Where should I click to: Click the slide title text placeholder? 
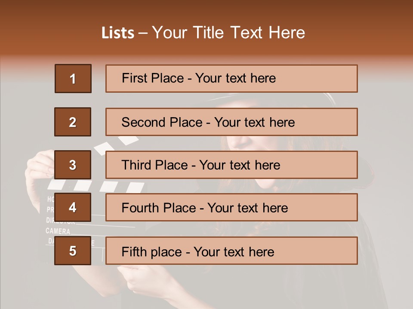203,33
